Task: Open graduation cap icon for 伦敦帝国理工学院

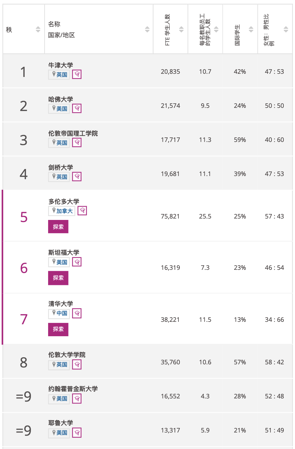Action: click(77, 142)
